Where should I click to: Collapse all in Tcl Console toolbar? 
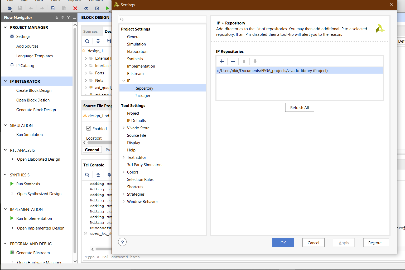[98, 175]
